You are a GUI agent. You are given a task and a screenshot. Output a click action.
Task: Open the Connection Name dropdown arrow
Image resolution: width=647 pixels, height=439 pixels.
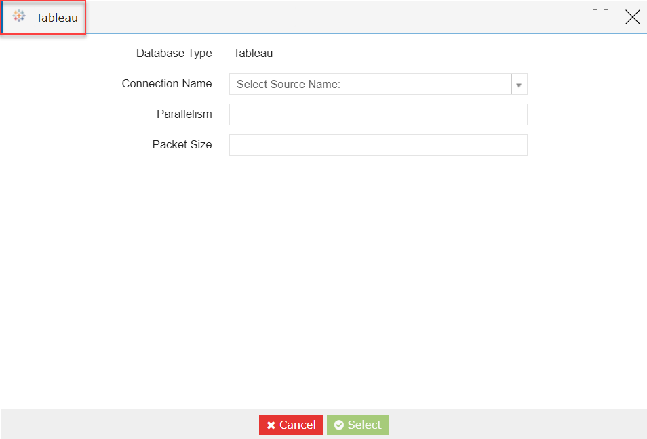[x=519, y=85]
